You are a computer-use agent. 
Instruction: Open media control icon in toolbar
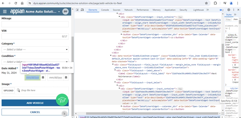225,3
